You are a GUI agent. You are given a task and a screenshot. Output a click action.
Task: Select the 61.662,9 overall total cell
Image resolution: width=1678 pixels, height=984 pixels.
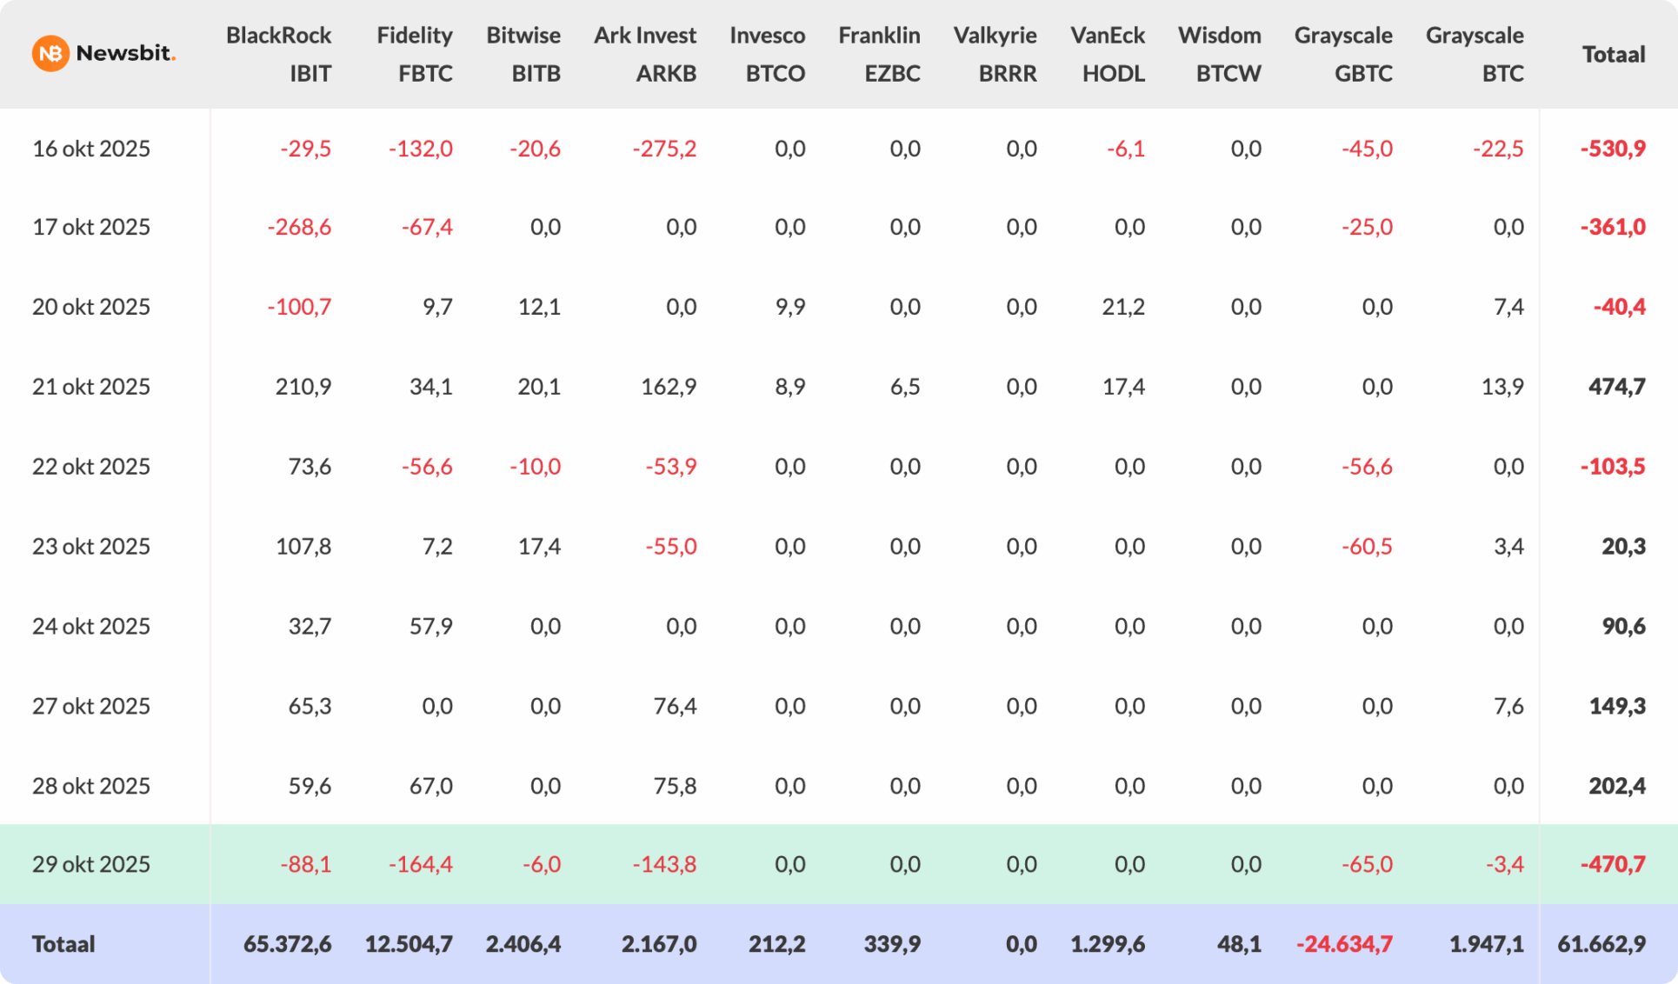point(1601,944)
